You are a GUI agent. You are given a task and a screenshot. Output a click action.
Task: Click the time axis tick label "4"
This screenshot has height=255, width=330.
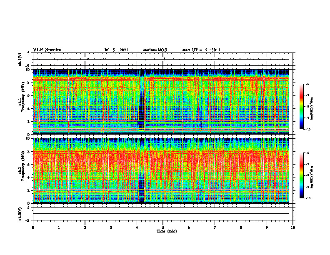(137, 227)
